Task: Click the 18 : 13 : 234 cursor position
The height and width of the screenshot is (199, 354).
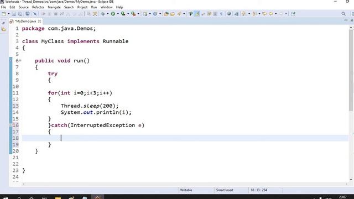Action: (x=259, y=190)
